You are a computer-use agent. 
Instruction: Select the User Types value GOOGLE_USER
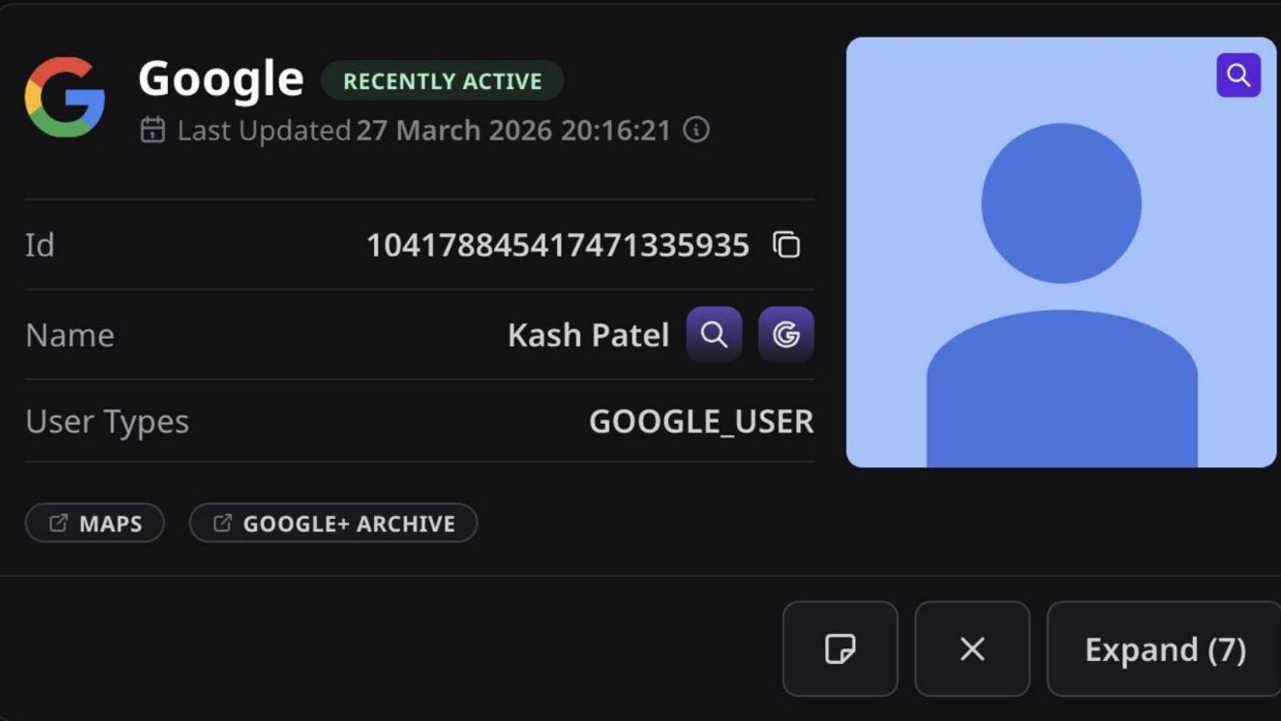701,421
